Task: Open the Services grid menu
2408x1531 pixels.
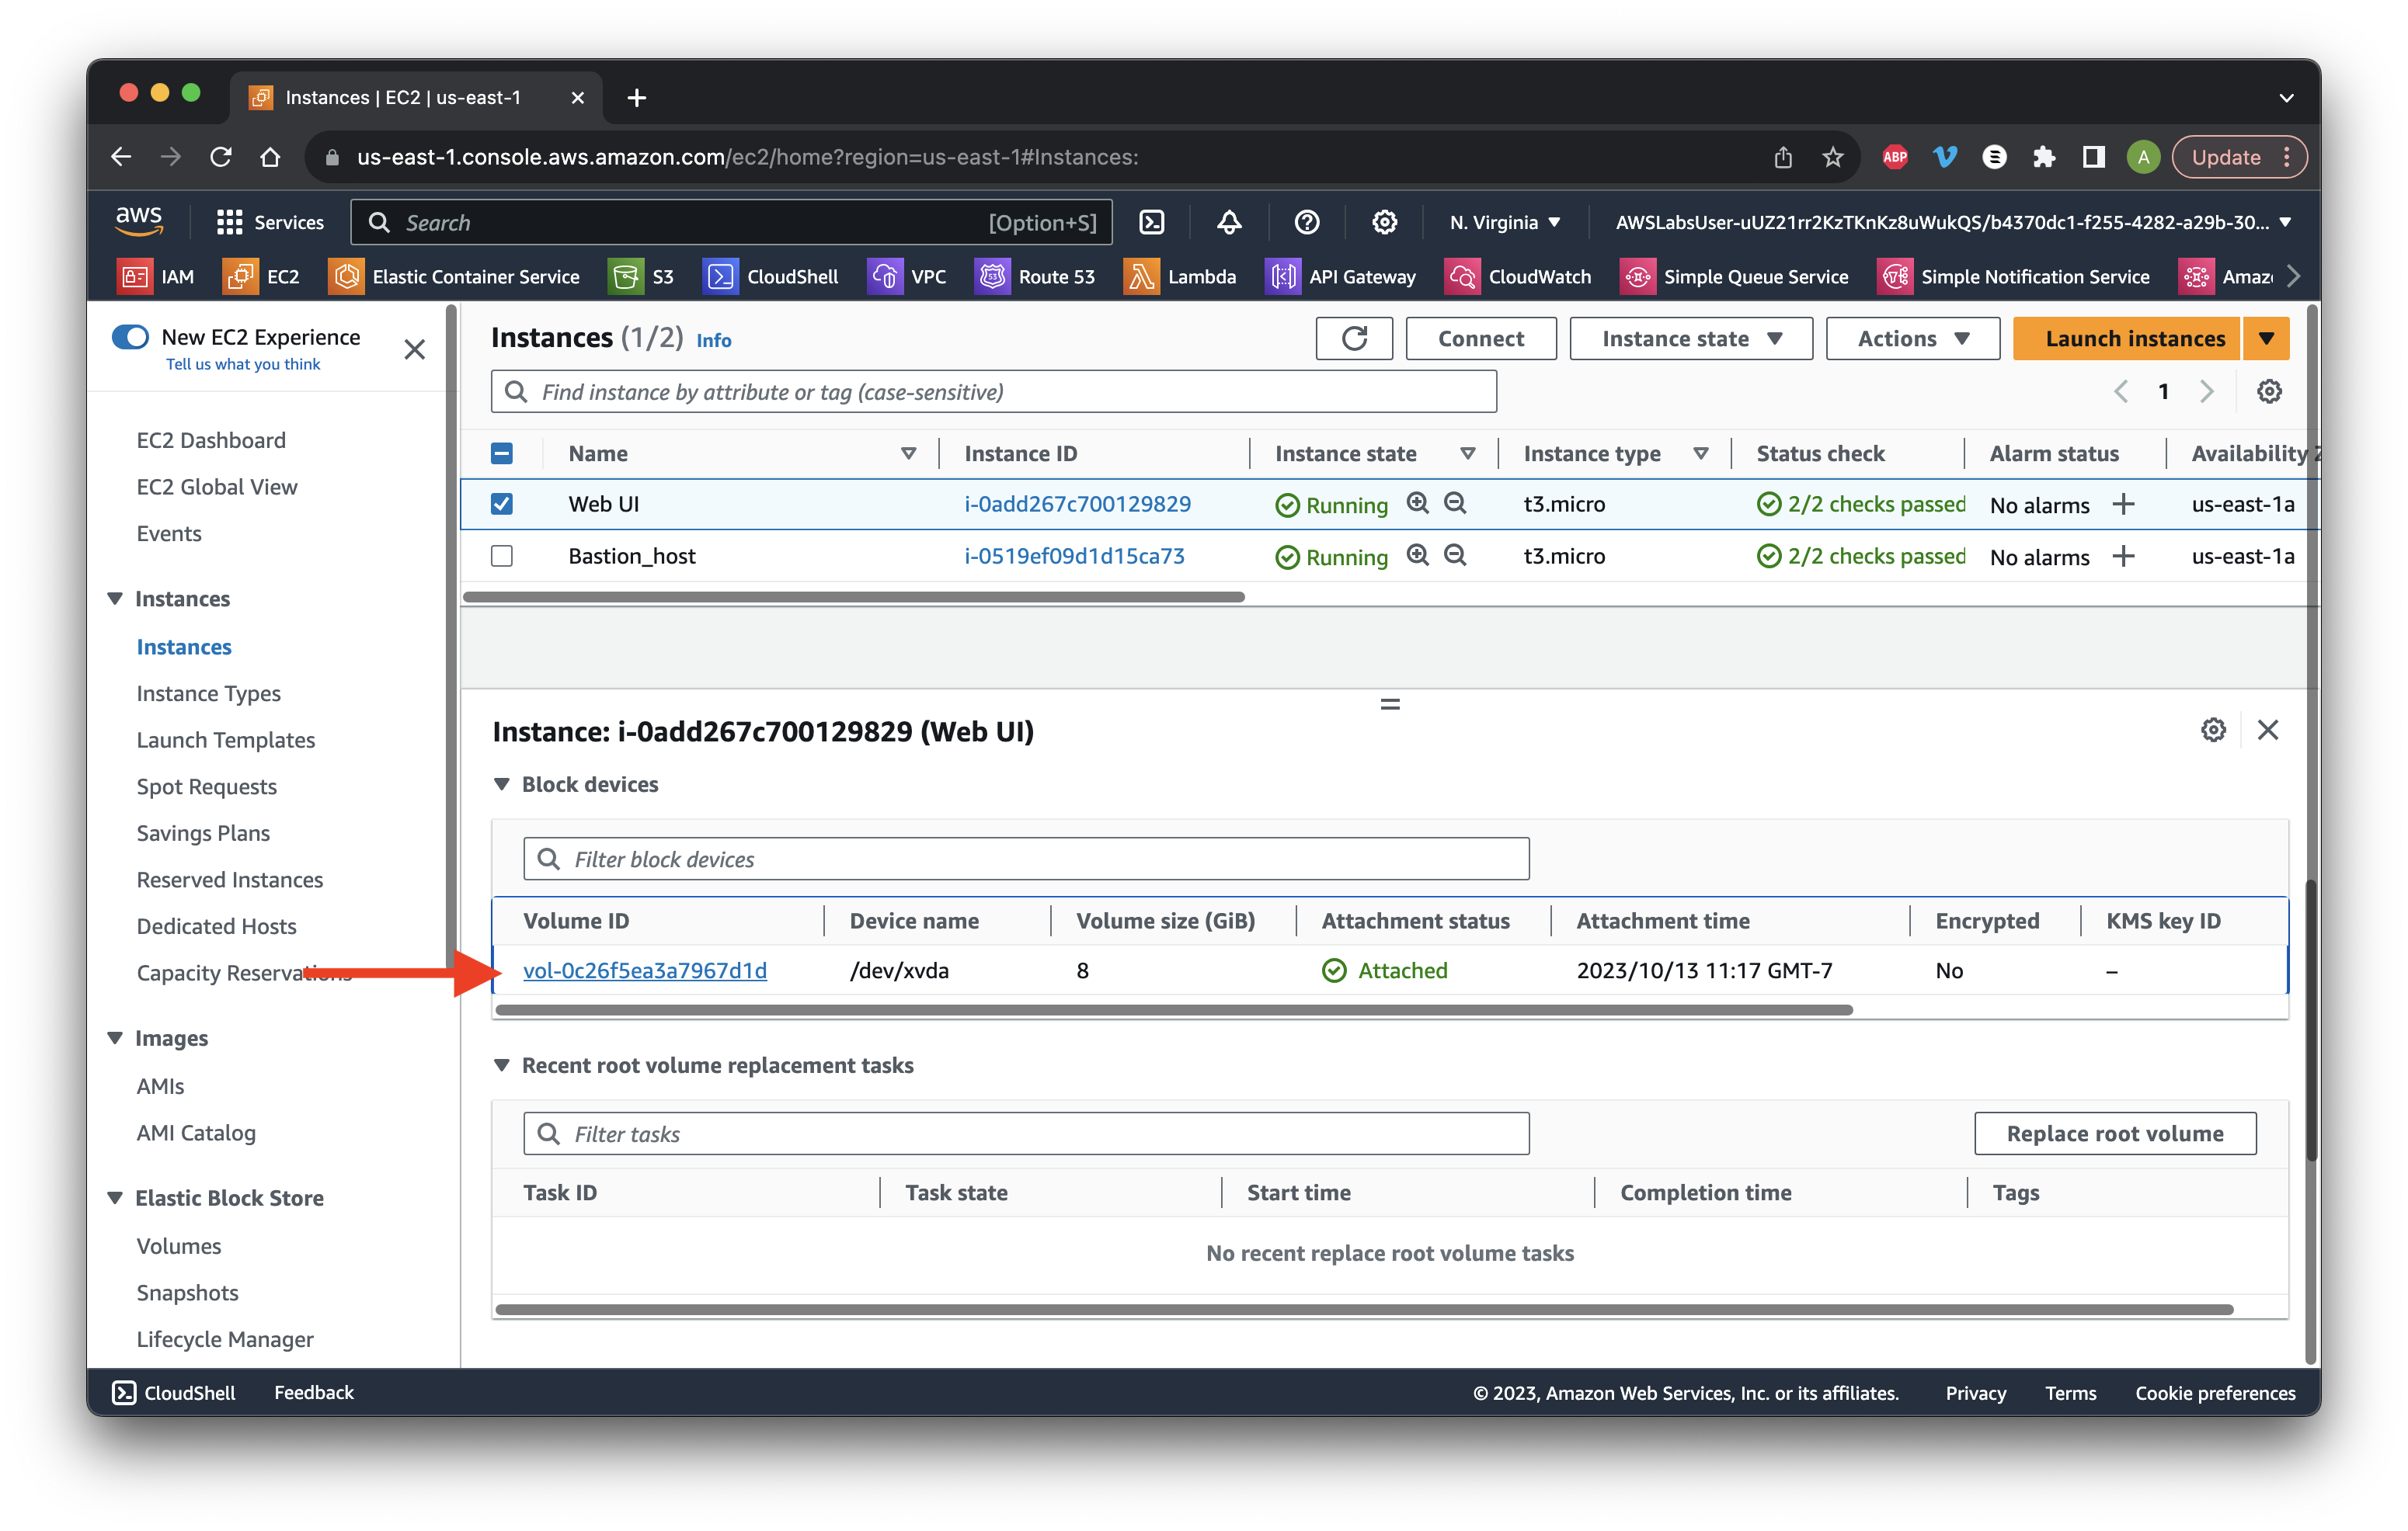Action: click(270, 222)
